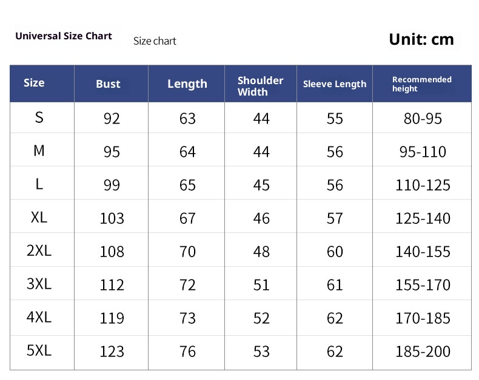The width and height of the screenshot is (479, 380).
Task: Click the recommended height 110-125 cell
Action: click(423, 185)
